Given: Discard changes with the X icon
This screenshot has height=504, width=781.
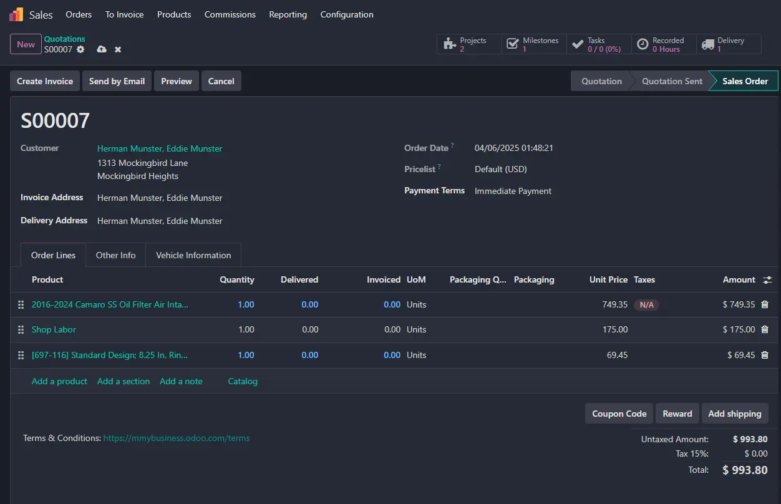Looking at the screenshot, I should 118,49.
